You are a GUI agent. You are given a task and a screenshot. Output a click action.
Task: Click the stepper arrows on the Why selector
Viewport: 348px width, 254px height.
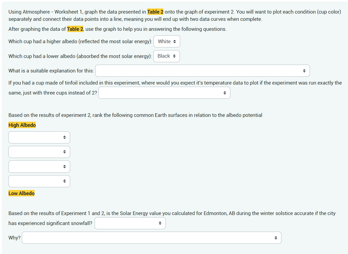click(x=276, y=238)
